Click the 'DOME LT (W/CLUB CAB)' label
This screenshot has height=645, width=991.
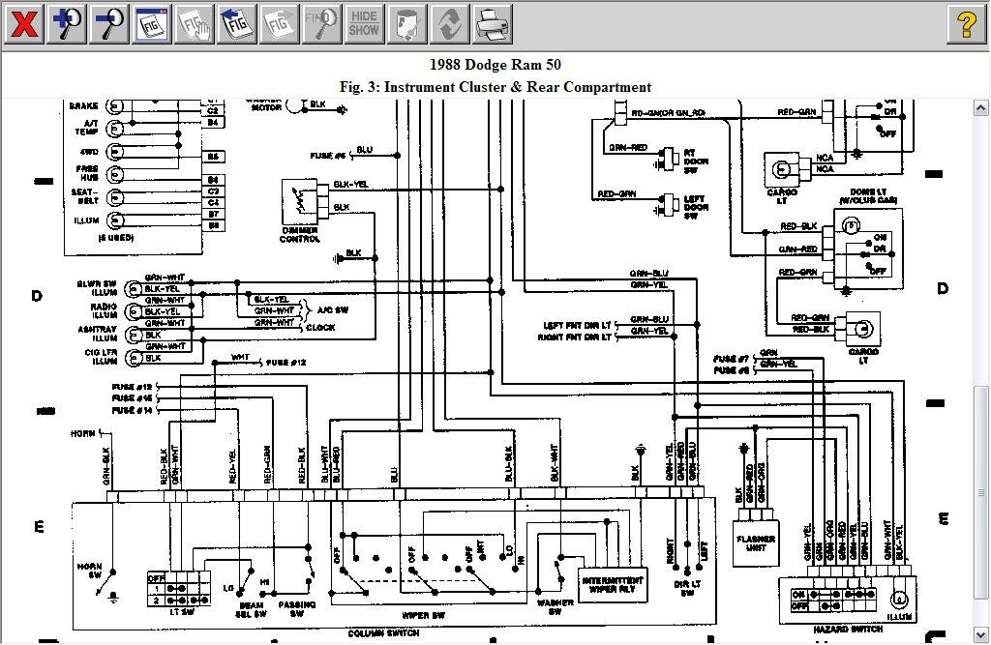868,196
